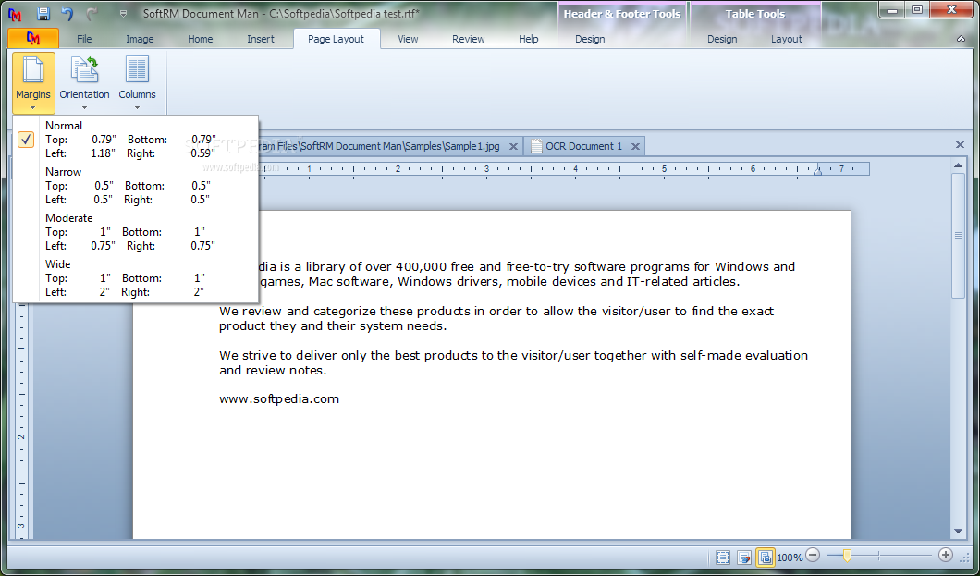Click the Save icon in quick access toolbar
Viewport: 980px width, 576px height.
coord(43,13)
